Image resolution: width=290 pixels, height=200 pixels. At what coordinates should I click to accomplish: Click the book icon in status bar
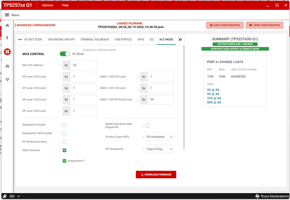(5, 196)
